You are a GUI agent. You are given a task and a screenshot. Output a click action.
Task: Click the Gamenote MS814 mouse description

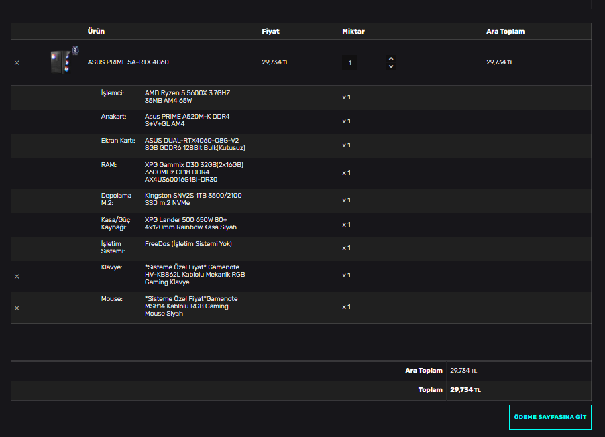tap(191, 306)
